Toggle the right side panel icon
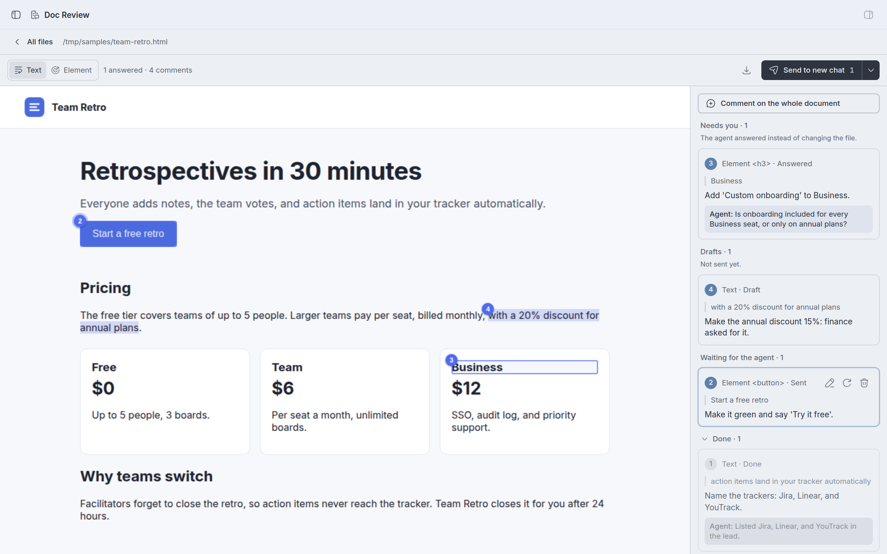Image resolution: width=887 pixels, height=554 pixels. [x=868, y=15]
